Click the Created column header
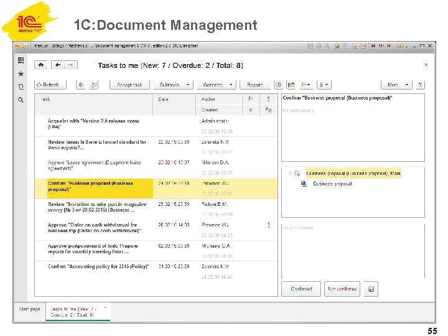 click(x=219, y=110)
